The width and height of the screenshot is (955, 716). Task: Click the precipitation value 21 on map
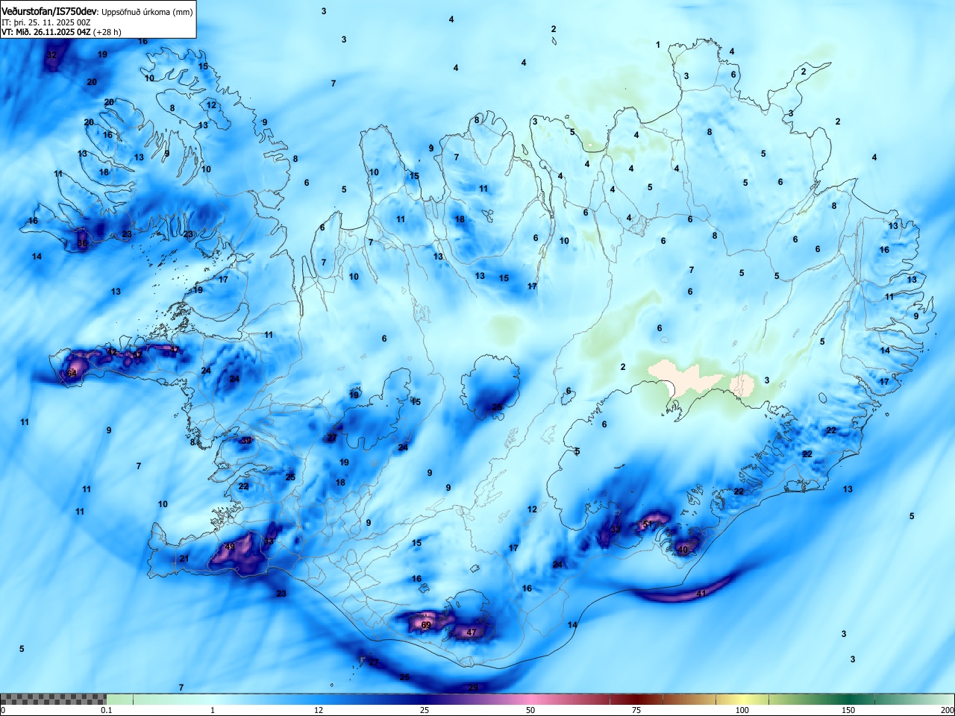coord(184,559)
